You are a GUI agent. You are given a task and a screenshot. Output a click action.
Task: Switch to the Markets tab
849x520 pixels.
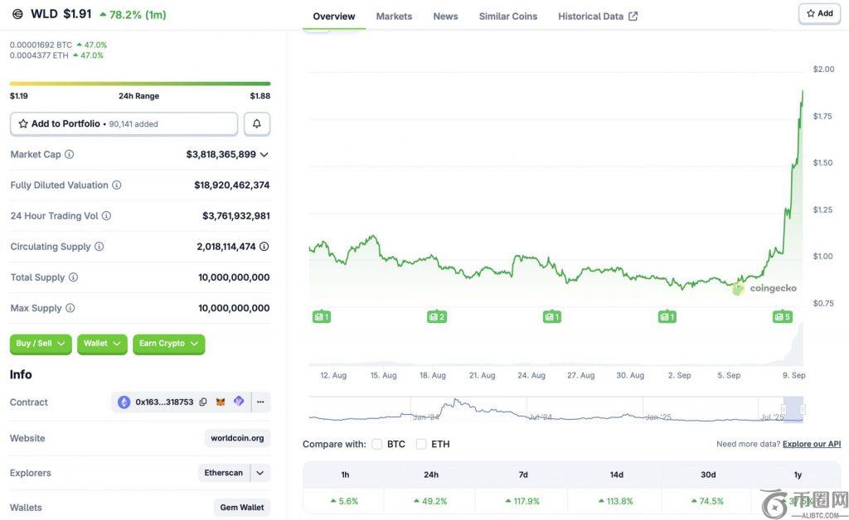coord(394,16)
